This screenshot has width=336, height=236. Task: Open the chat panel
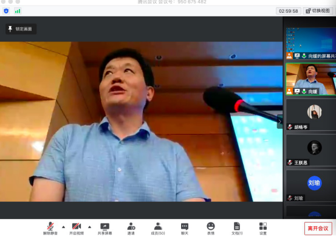pyautogui.click(x=185, y=229)
